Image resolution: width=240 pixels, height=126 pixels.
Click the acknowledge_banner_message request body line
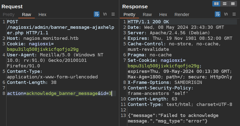click(59, 93)
